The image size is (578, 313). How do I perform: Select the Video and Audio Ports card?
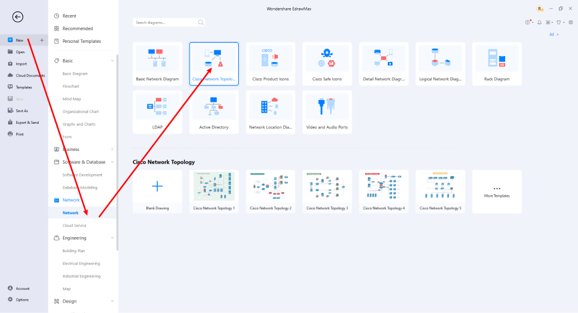(327, 112)
